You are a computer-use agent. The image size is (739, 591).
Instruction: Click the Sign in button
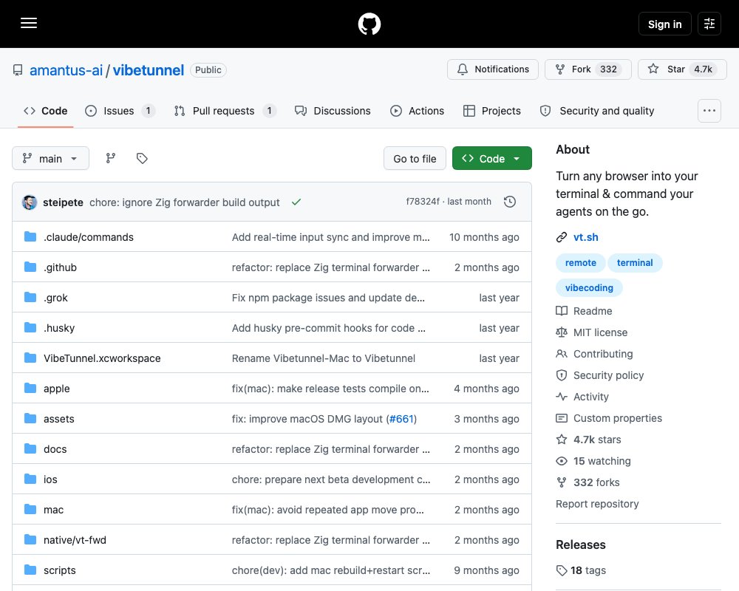tap(664, 24)
